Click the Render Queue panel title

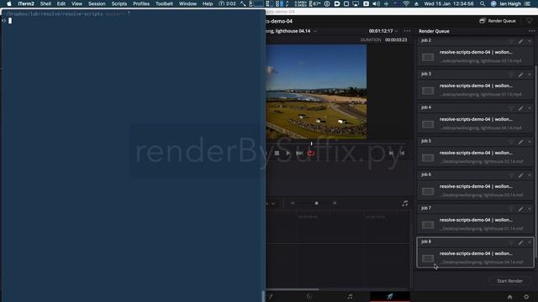point(434,31)
